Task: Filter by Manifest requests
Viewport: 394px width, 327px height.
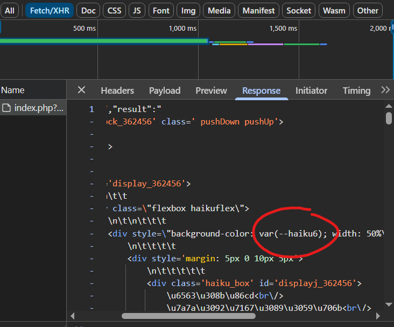Action: [258, 10]
